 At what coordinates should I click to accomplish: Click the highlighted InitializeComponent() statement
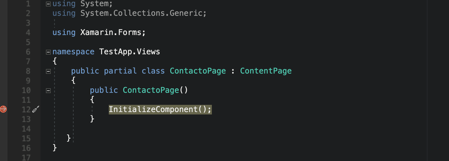(160, 109)
